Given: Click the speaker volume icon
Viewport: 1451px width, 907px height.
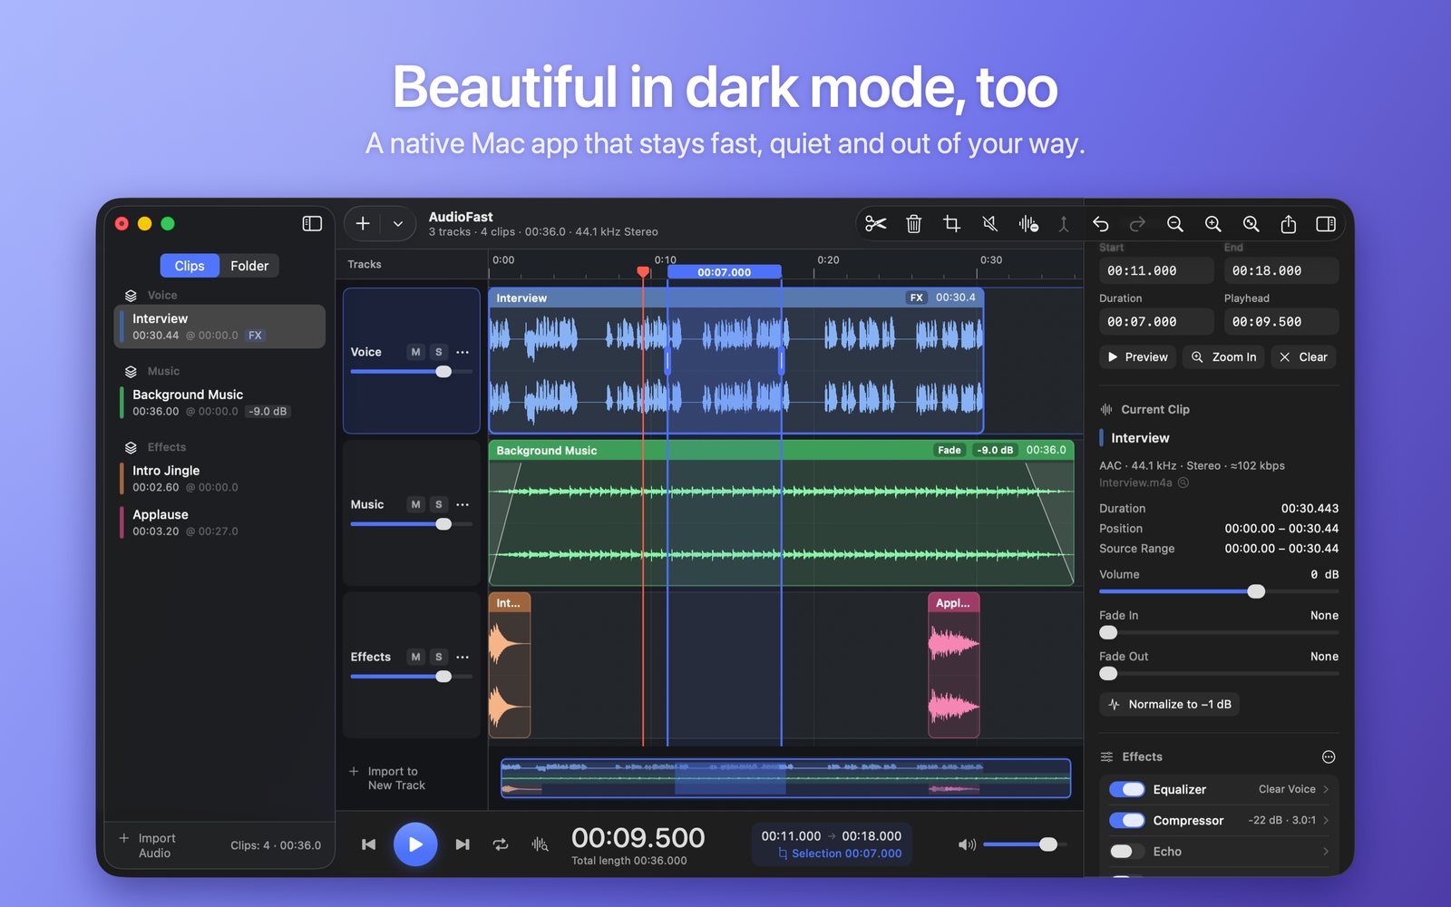Looking at the screenshot, I should (x=967, y=844).
